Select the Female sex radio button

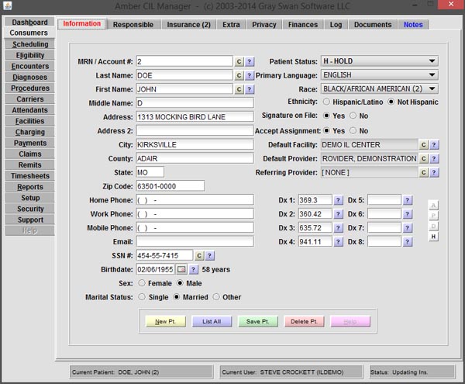[x=141, y=283]
